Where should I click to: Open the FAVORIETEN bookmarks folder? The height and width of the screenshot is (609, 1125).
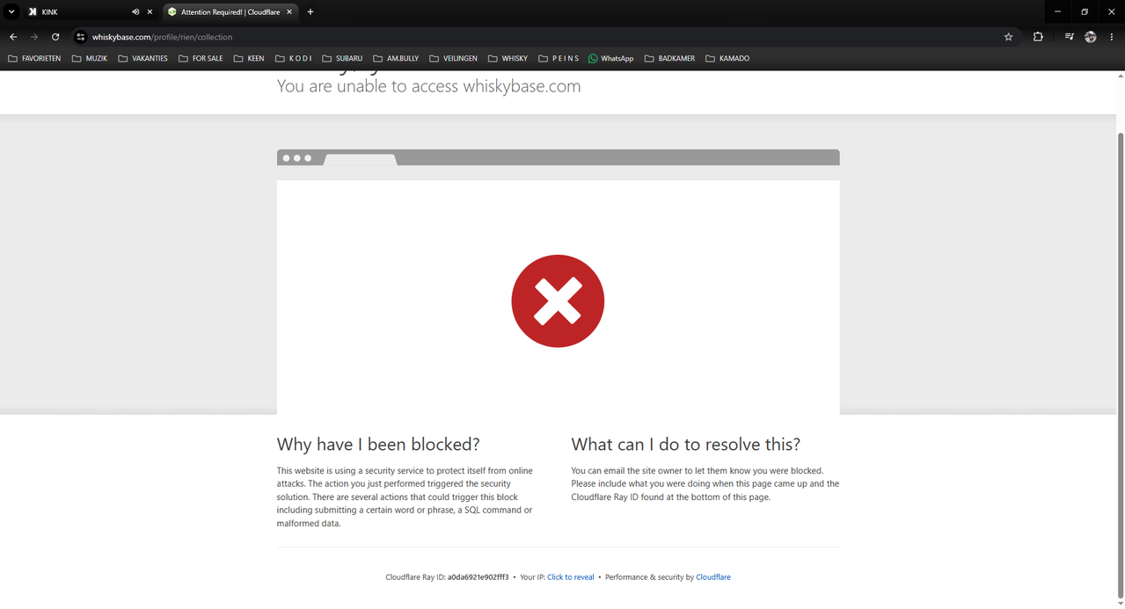pos(34,59)
